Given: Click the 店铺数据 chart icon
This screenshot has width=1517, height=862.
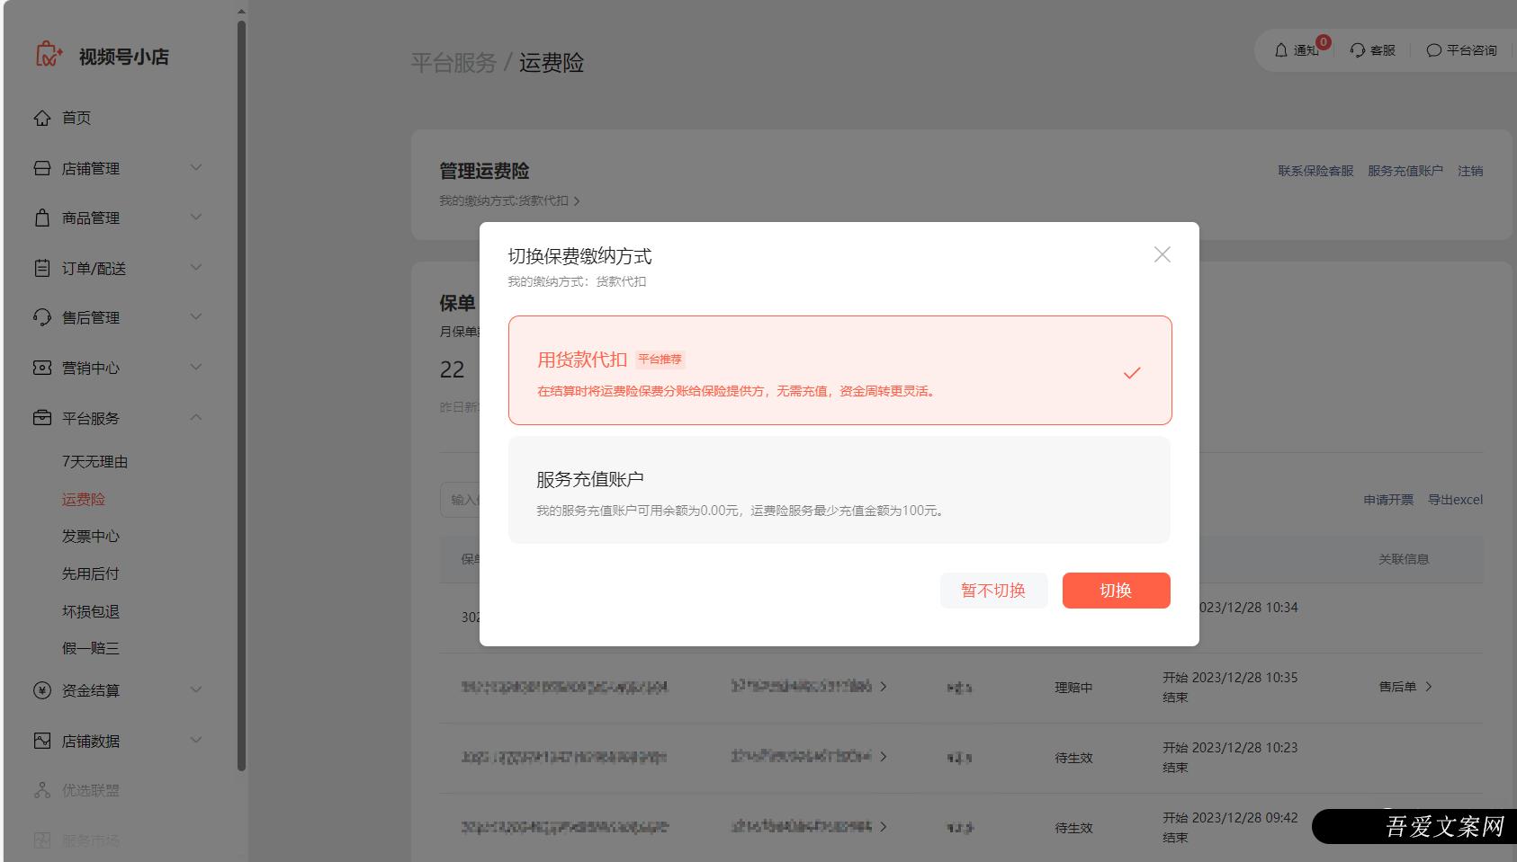Looking at the screenshot, I should (42, 741).
